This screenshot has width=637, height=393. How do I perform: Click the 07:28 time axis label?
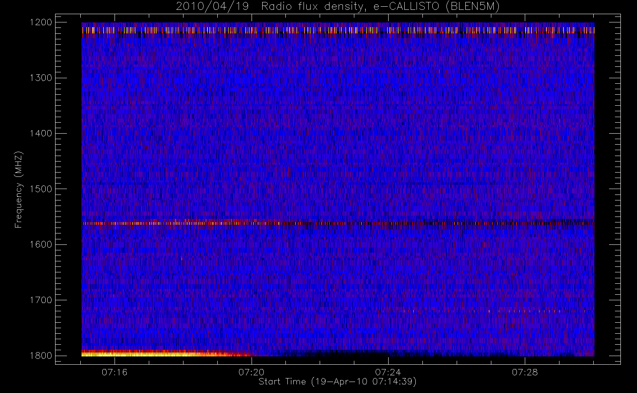(525, 372)
